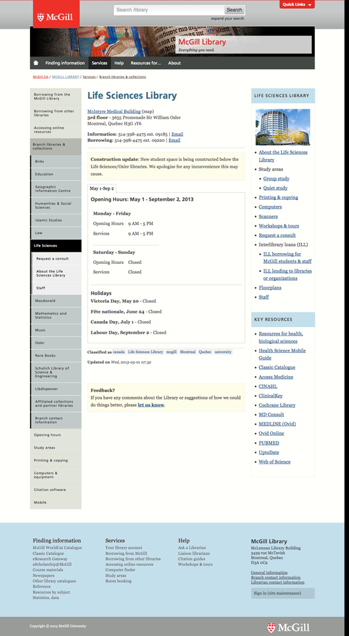Click the canada classification tag
The image size is (349, 636).
pyautogui.click(x=119, y=352)
